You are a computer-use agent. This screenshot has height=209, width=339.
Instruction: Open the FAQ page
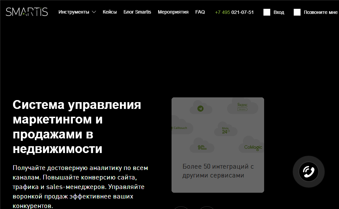(x=200, y=12)
